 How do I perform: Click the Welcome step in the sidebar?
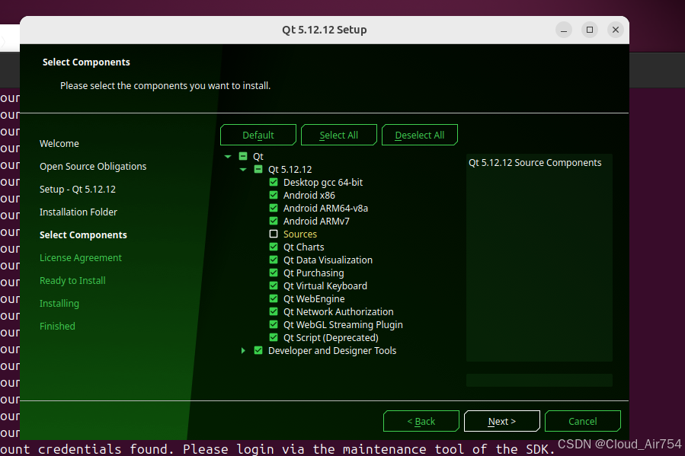click(x=59, y=144)
